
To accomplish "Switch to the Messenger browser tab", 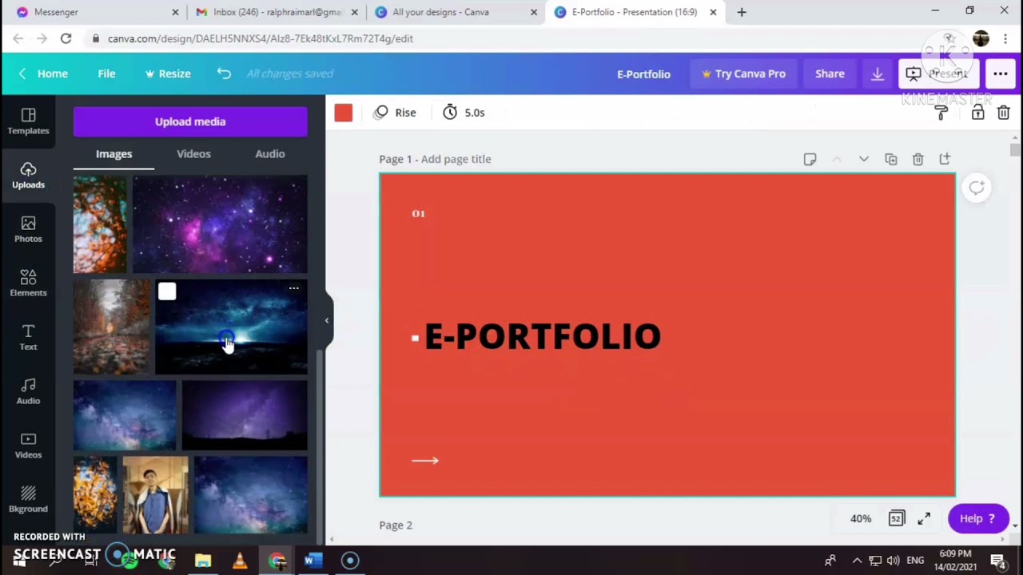I will [x=96, y=12].
